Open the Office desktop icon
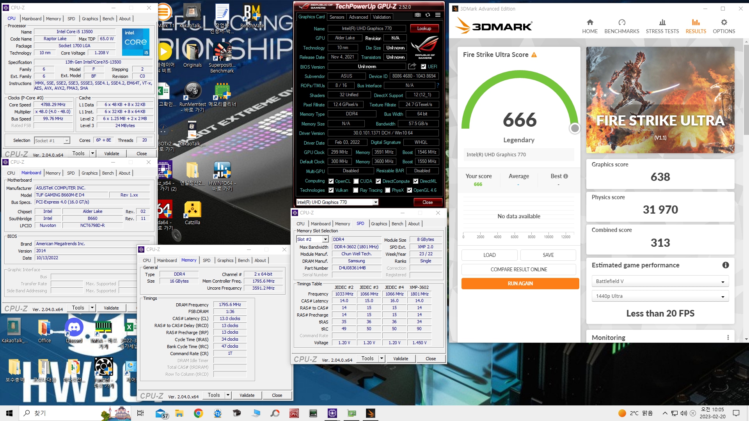Viewport: 749px width, 421px height. [x=44, y=331]
